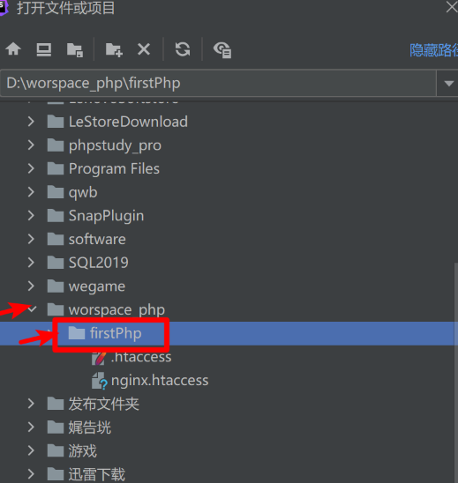Open the path history dropdown arrow
The height and width of the screenshot is (483, 458).
pos(449,83)
